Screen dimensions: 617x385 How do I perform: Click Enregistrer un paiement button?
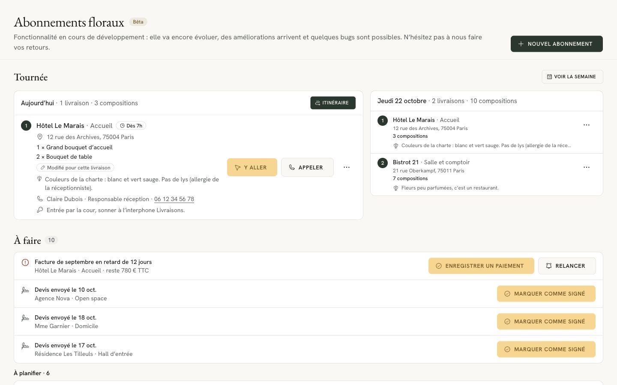tap(481, 266)
